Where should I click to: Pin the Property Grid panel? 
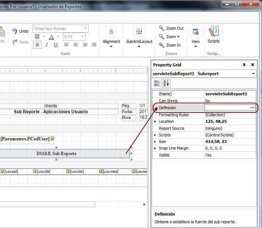click(x=244, y=65)
